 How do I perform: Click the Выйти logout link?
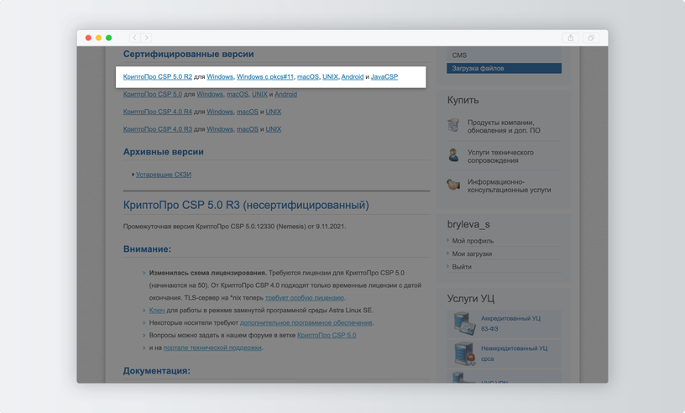coord(462,267)
